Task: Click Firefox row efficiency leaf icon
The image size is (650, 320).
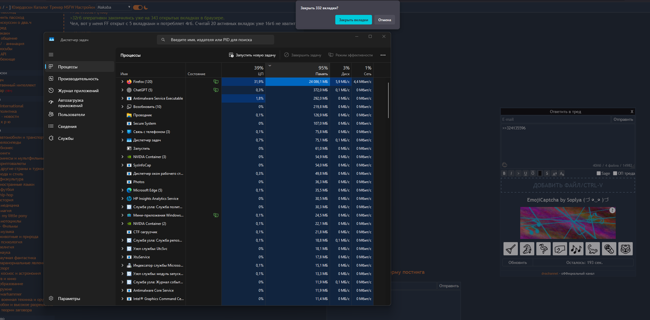Action: click(x=216, y=82)
